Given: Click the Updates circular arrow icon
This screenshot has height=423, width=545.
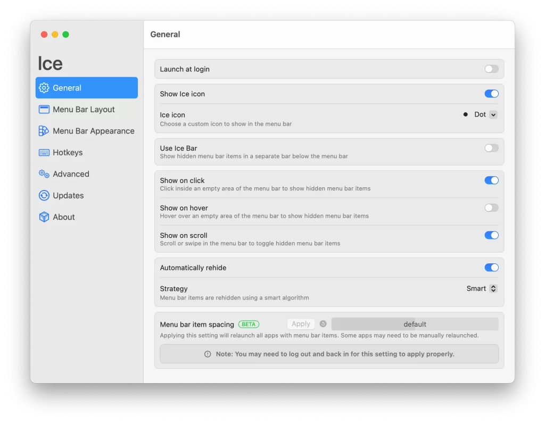Looking at the screenshot, I should pos(44,195).
